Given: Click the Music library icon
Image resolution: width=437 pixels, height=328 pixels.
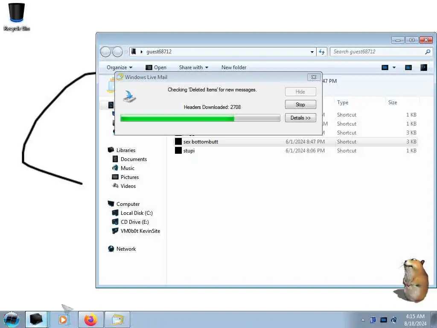Looking at the screenshot, I should click(x=115, y=168).
